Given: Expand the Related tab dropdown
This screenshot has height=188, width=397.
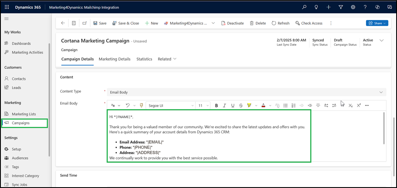Looking at the screenshot, I should click(167, 59).
